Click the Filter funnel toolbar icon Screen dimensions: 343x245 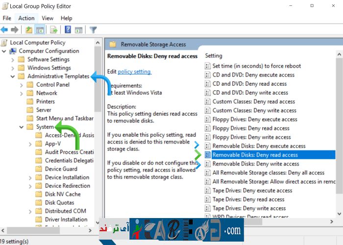93,30
